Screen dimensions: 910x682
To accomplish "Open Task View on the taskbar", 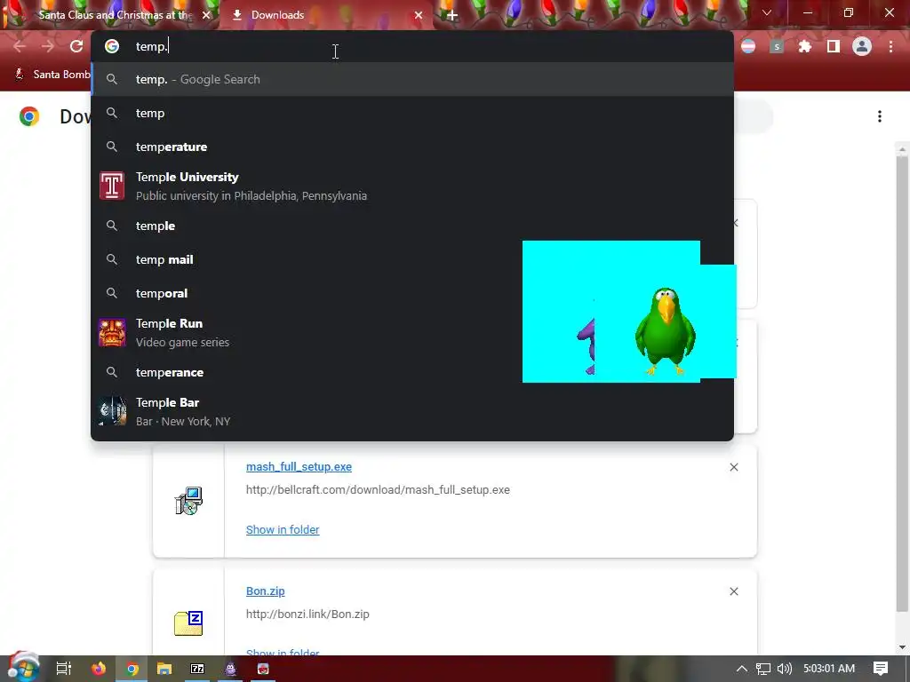I will point(64,669).
